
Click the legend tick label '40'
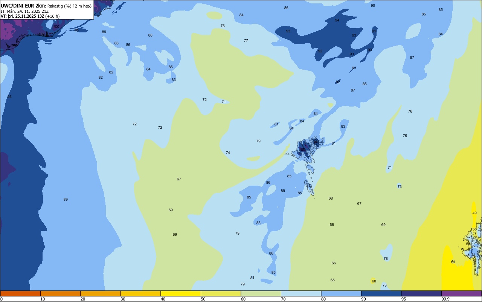[163, 299]
